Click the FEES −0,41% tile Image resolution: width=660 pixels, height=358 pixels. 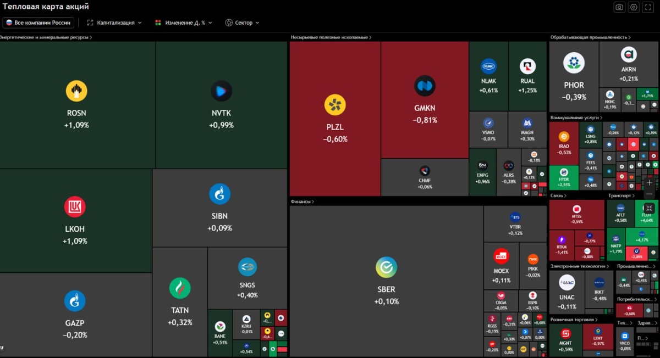click(x=590, y=161)
